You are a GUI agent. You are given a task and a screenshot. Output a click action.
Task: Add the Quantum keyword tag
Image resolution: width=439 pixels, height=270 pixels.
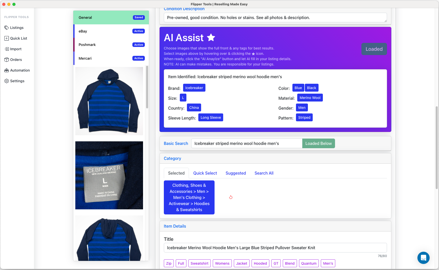(309, 263)
